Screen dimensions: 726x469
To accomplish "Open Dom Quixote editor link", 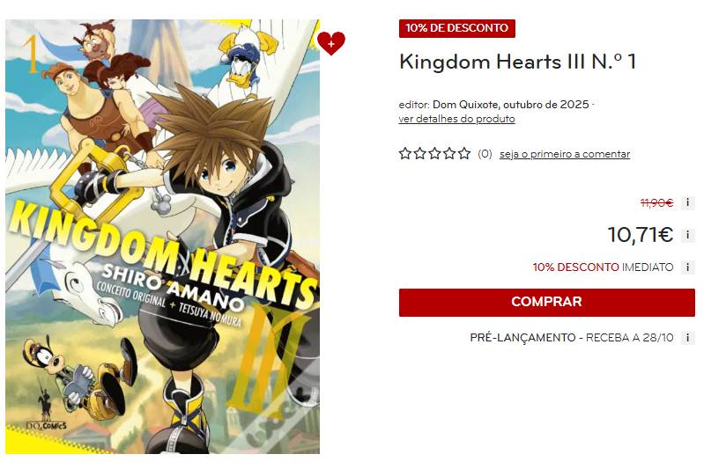I will (x=465, y=105).
